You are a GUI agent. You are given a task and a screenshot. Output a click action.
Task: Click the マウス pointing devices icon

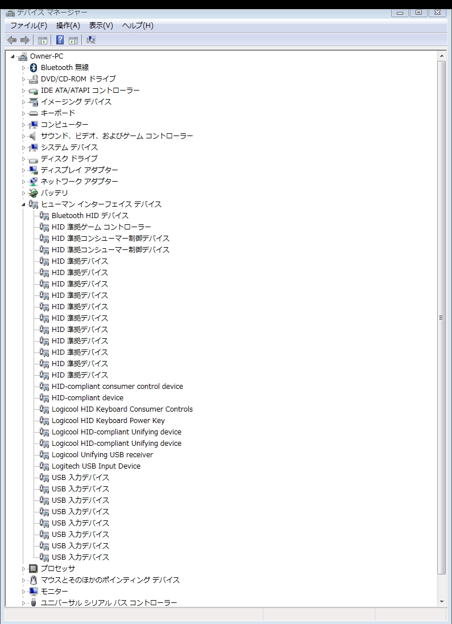pyautogui.click(x=34, y=580)
